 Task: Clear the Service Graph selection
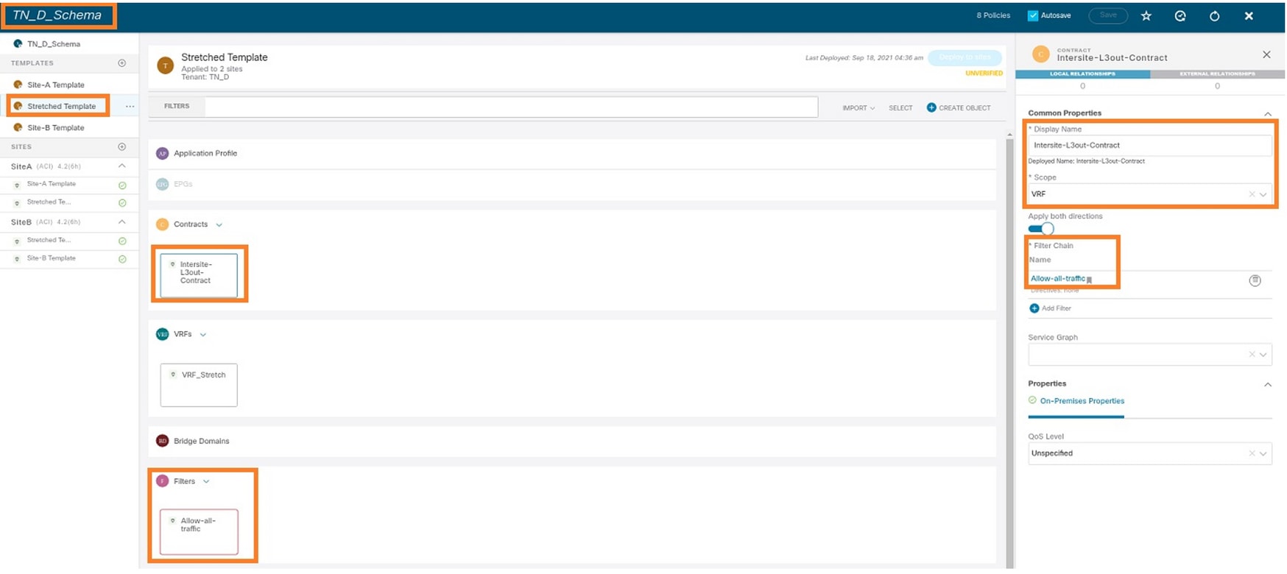[x=1252, y=355]
